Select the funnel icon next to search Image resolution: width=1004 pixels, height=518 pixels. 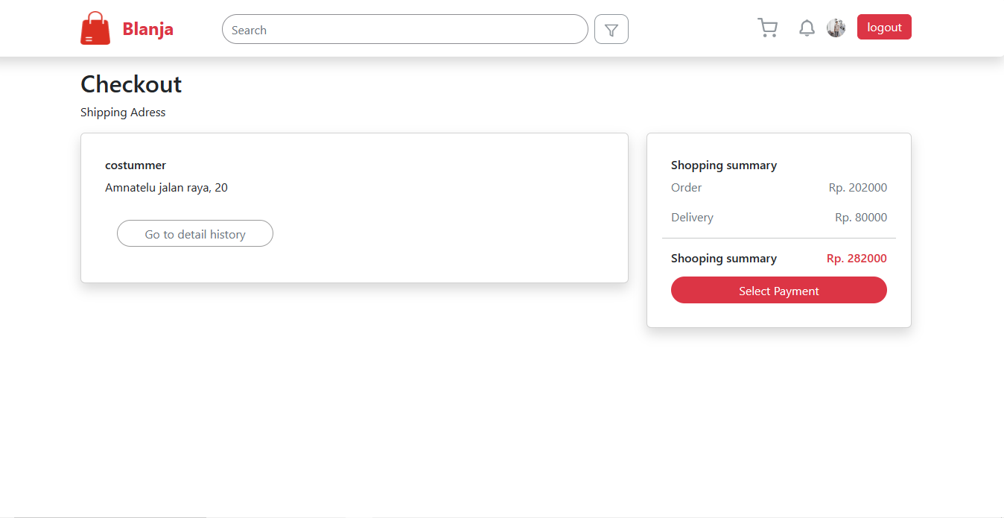coord(611,29)
